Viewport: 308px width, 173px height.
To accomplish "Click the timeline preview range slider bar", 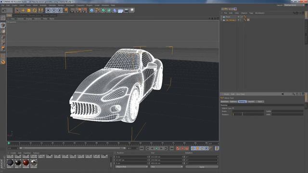I will point(73,148).
